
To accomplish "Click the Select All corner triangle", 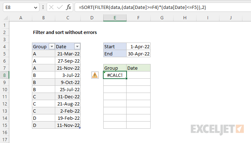I will tap(6, 18).
